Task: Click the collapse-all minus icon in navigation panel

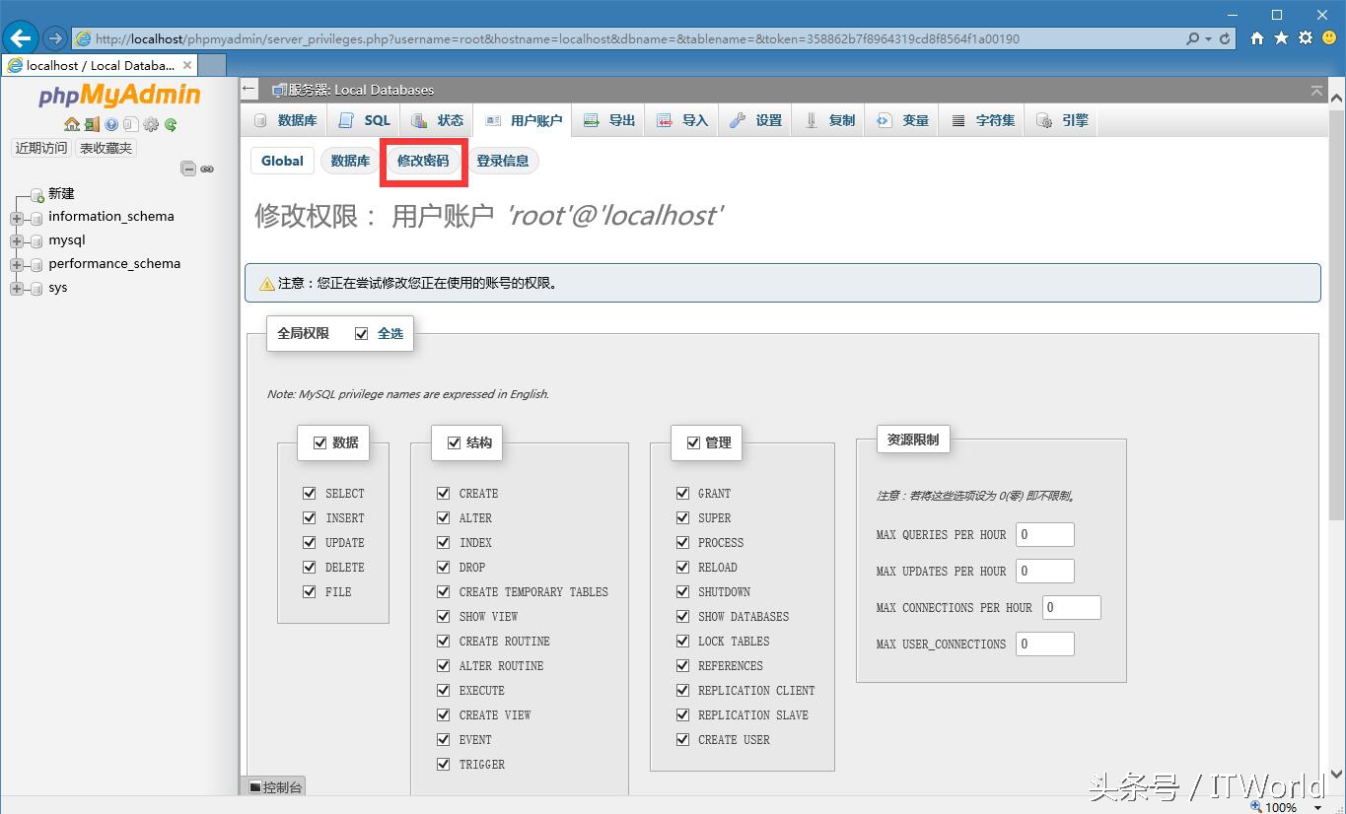Action: [188, 169]
